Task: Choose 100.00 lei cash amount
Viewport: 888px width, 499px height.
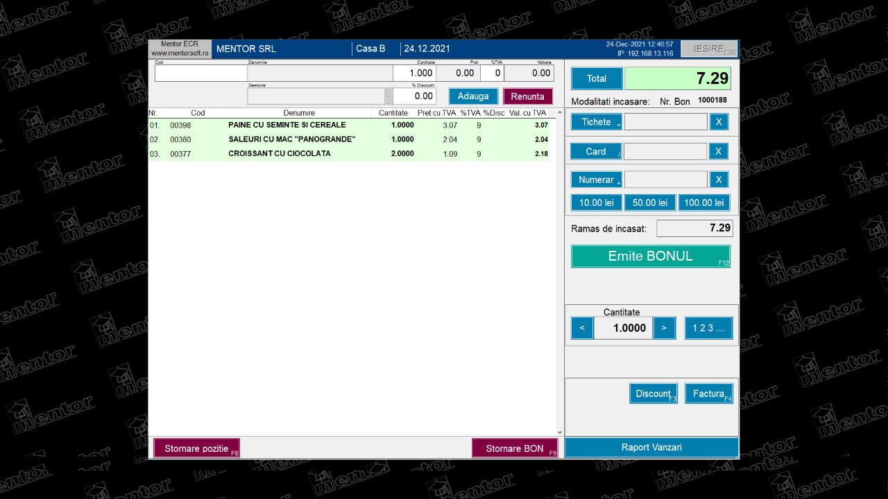Action: (704, 202)
